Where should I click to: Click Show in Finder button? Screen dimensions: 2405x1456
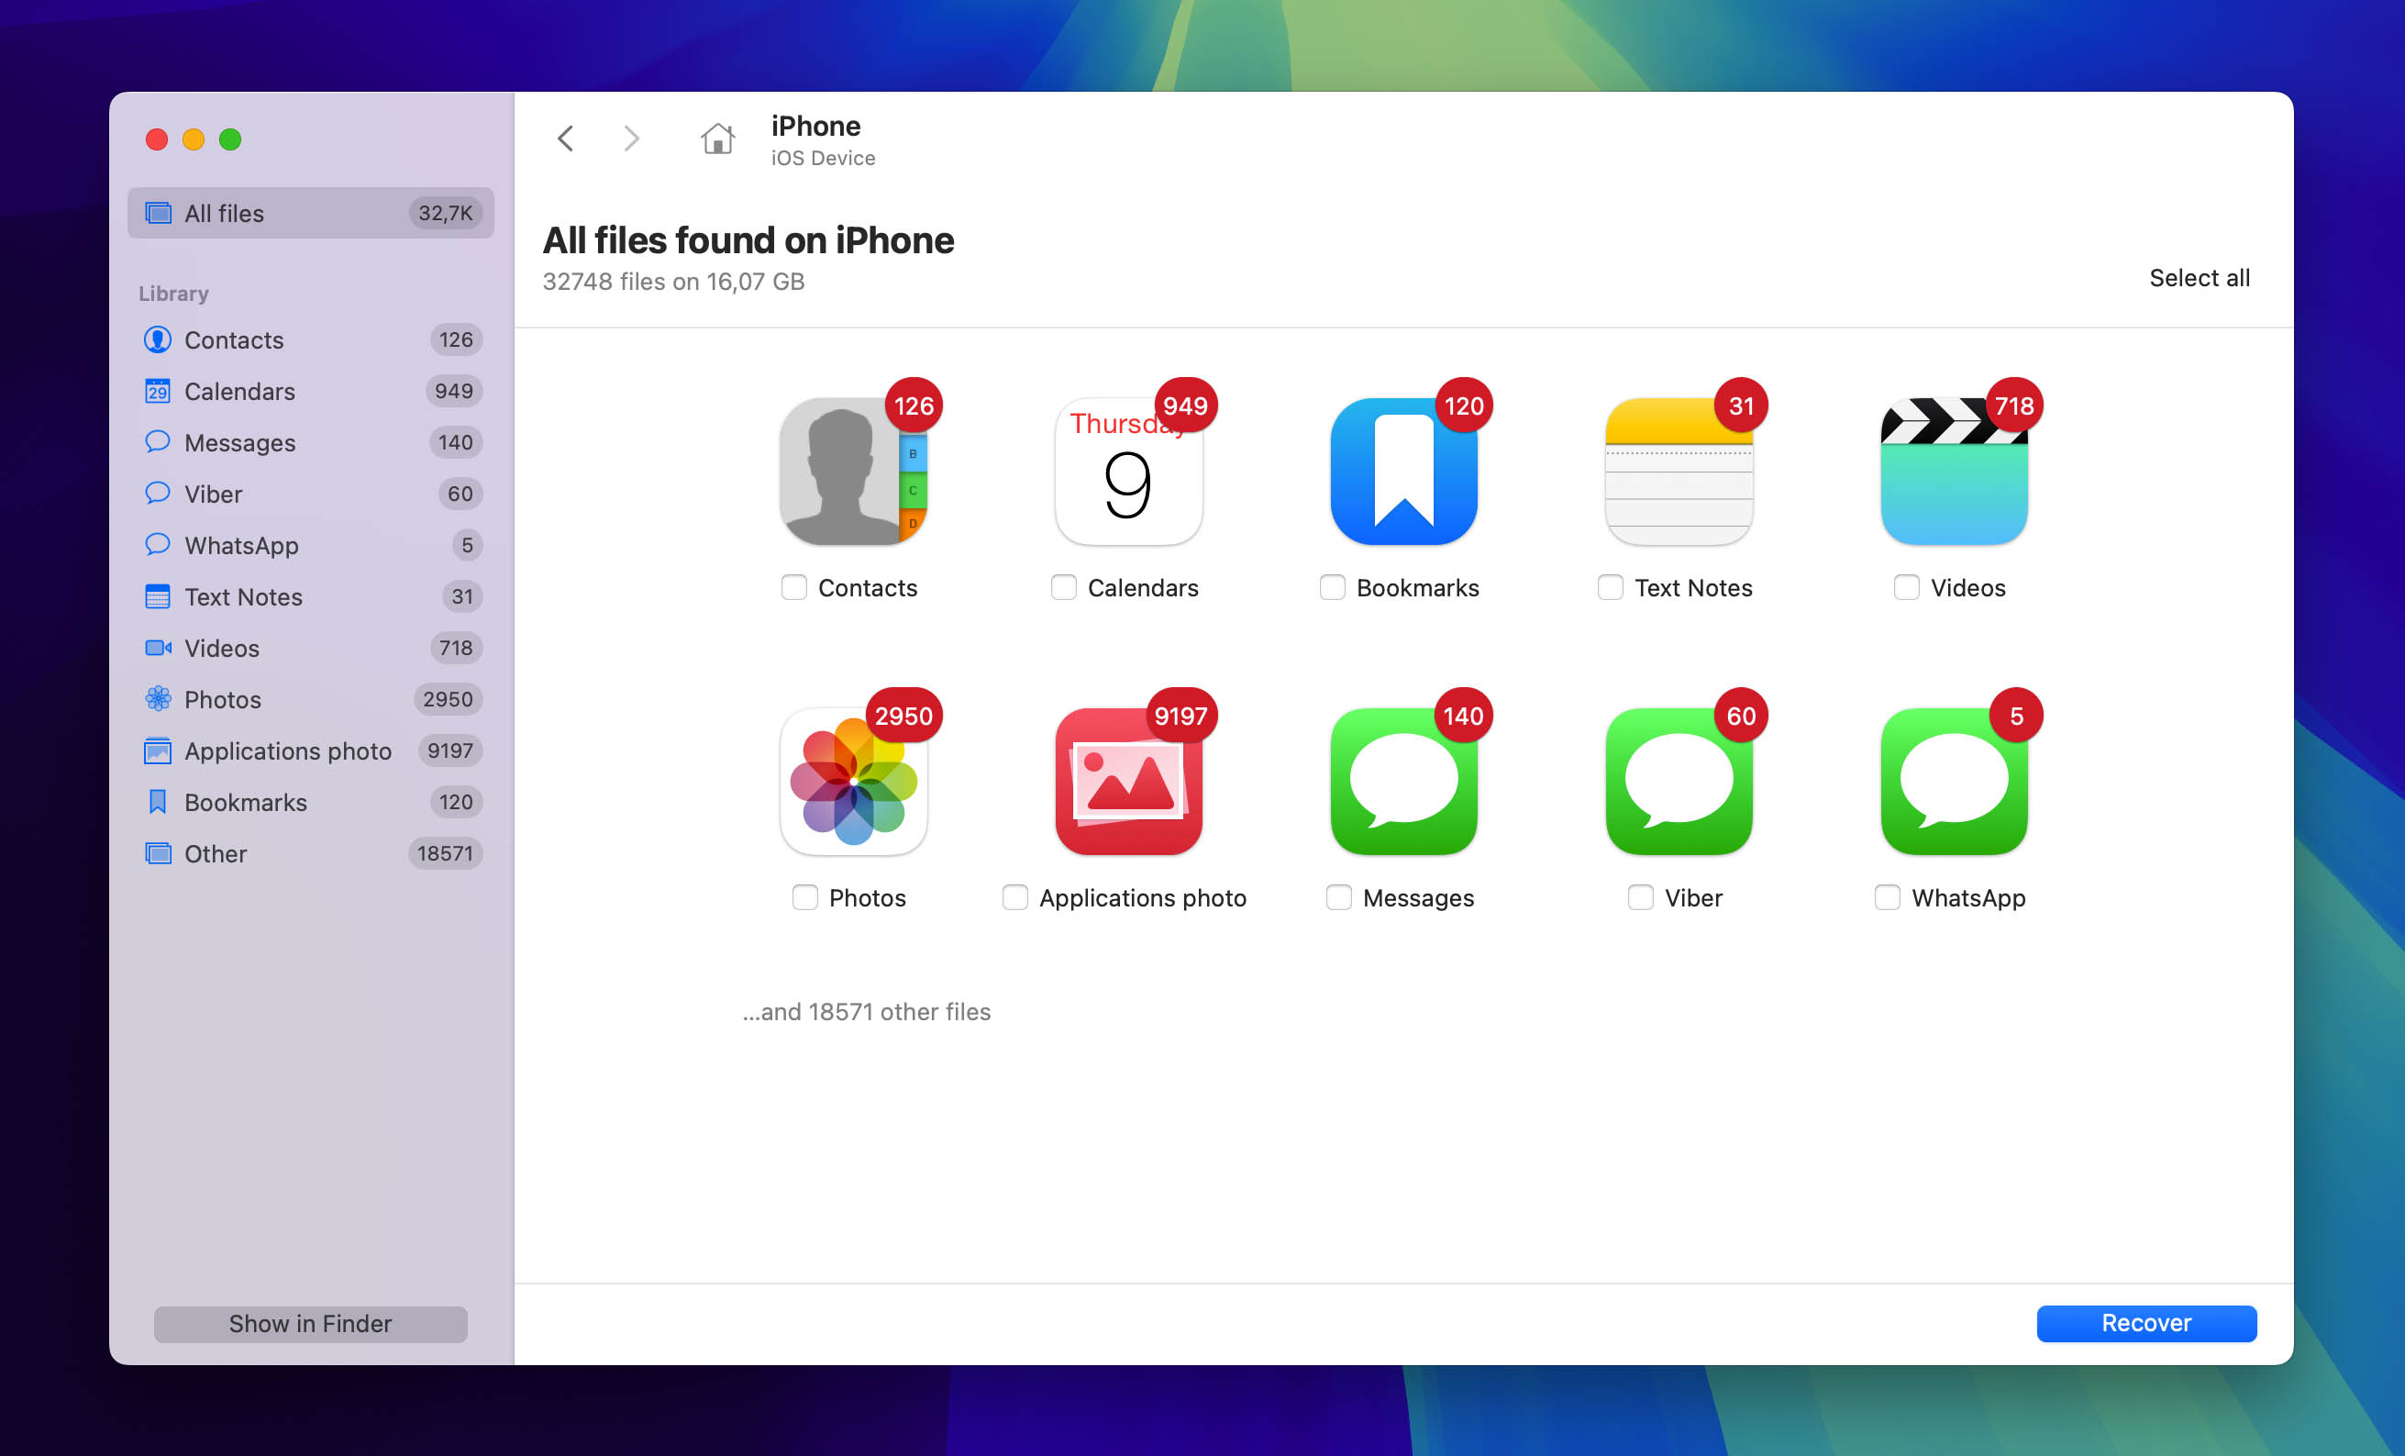point(310,1323)
